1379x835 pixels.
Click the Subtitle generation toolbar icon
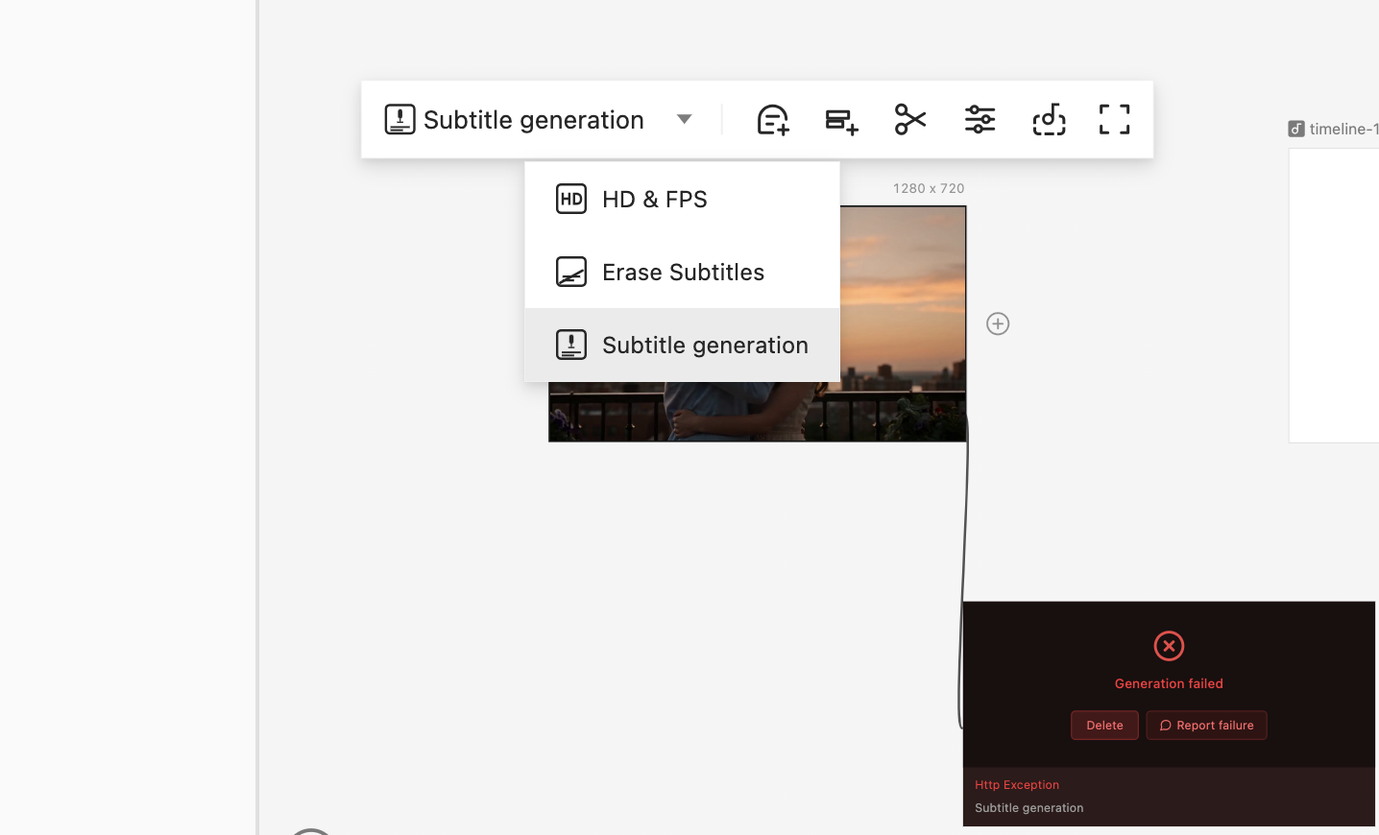[399, 119]
